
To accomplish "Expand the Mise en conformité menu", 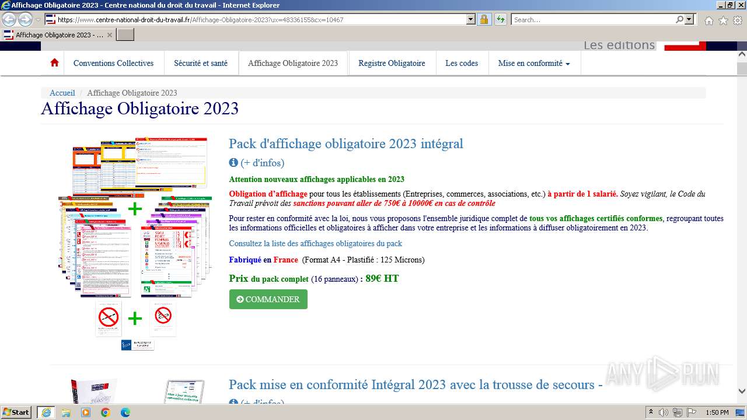I will point(534,63).
